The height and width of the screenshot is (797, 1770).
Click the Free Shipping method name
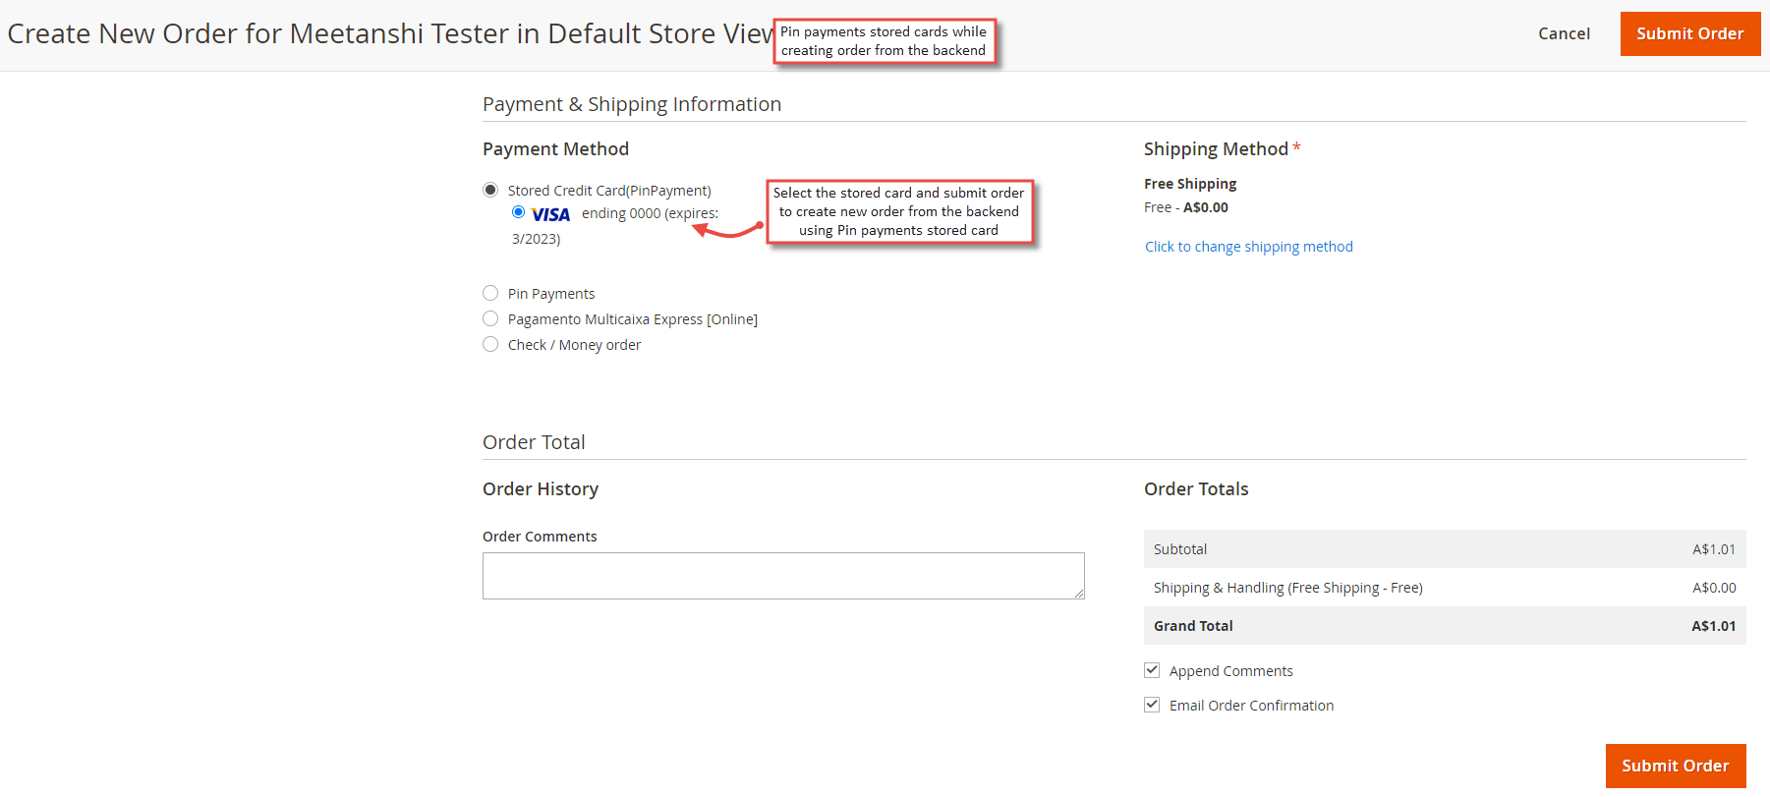(x=1190, y=184)
